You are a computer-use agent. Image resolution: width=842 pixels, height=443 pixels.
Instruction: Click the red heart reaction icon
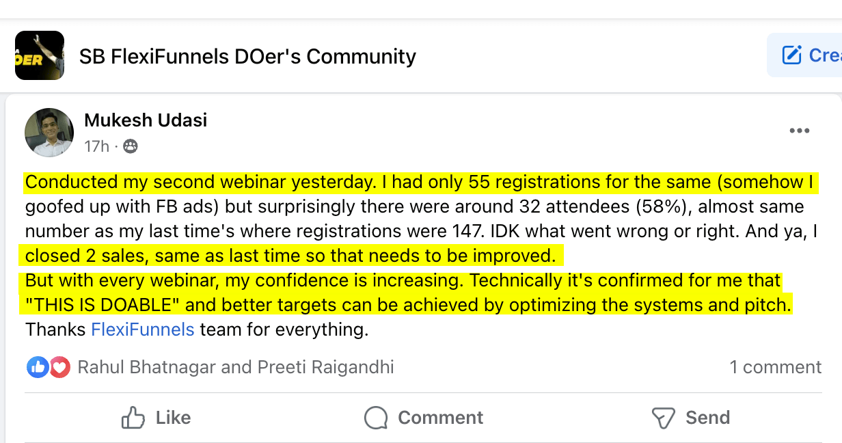[60, 367]
